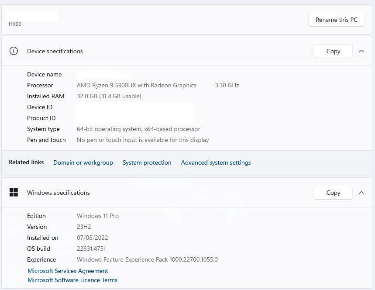Screen dimensions: 375x290
Task: Click the OS build number 22631.4751
Action: click(x=91, y=249)
